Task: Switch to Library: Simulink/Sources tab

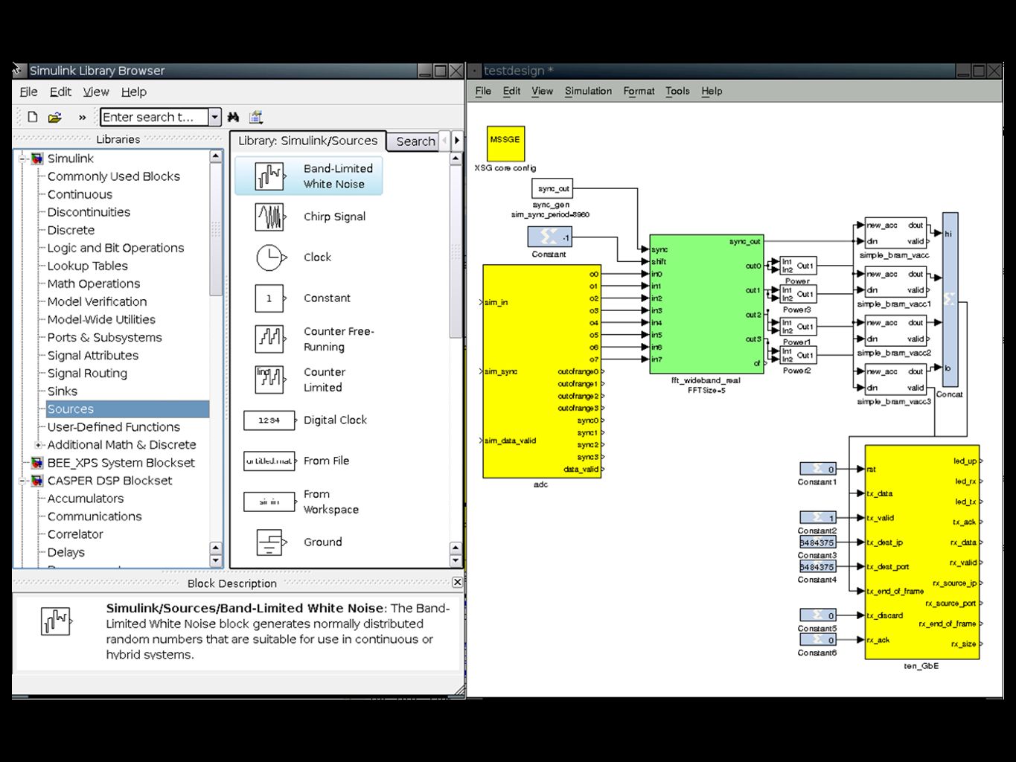Action: coord(308,141)
